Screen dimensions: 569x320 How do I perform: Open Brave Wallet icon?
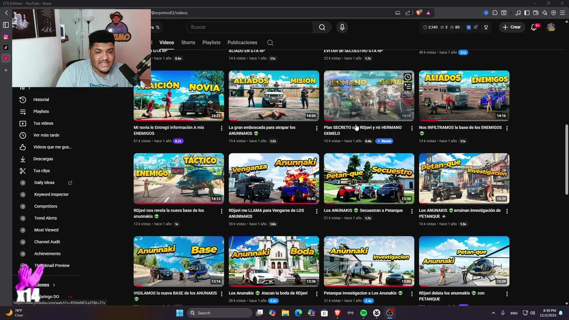[536, 13]
